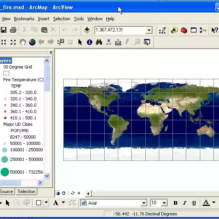Pause drawing button below map

pos(79,193)
